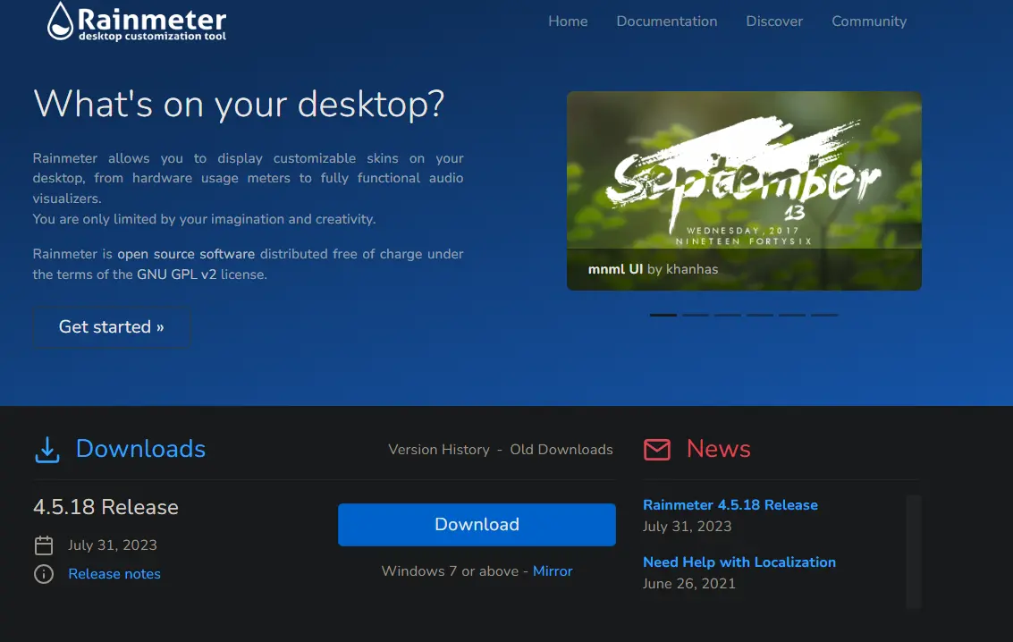
Task: Click the open source software link
Action: pyautogui.click(x=186, y=254)
